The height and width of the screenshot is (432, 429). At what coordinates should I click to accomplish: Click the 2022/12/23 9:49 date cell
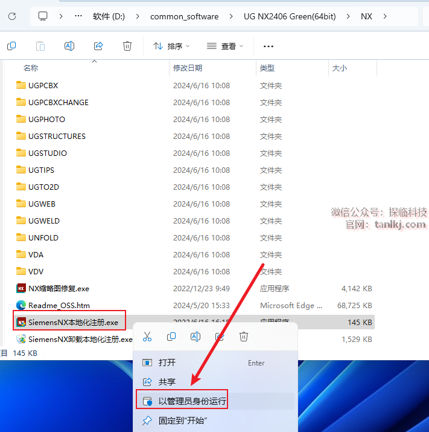[202, 288]
